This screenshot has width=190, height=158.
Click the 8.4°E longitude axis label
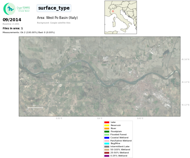click(100, 118)
